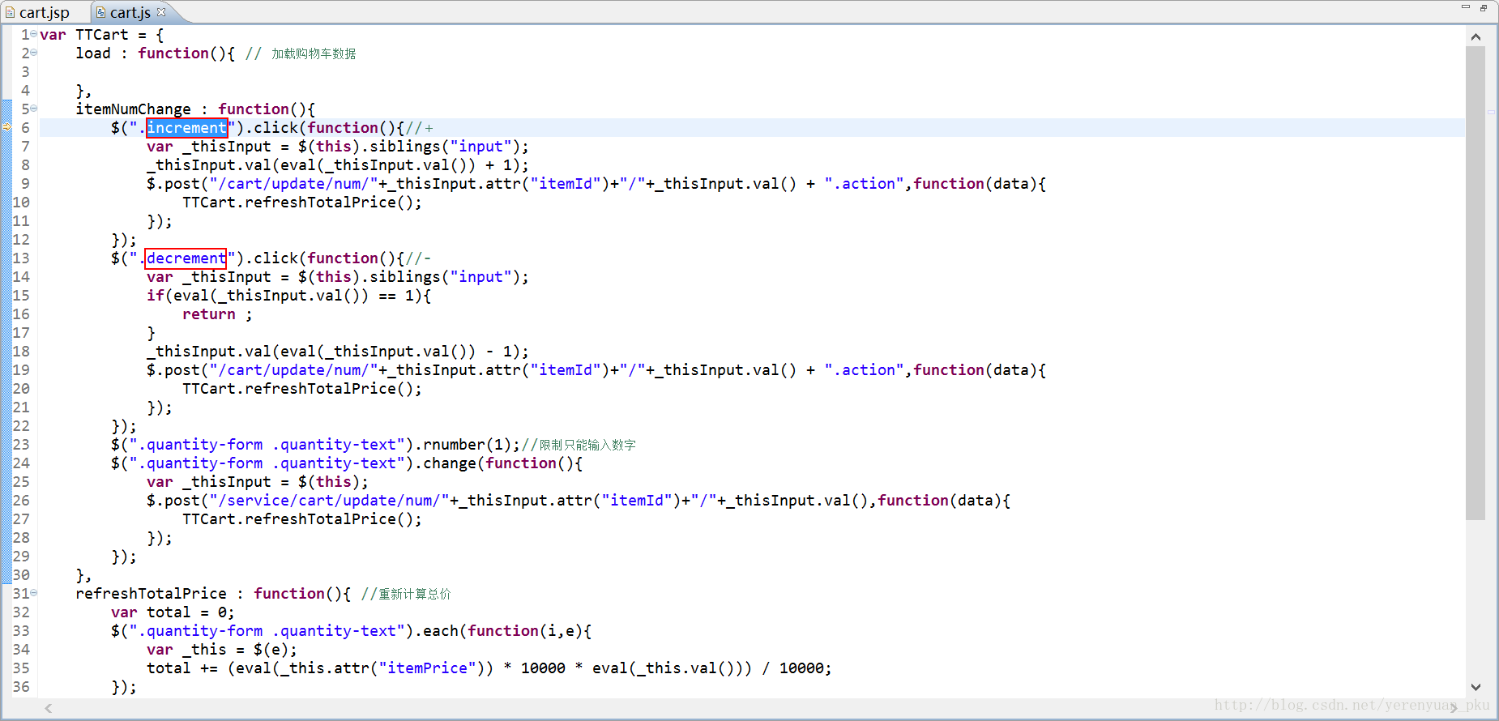The width and height of the screenshot is (1499, 721).
Task: Maximize the editor area
Action: [1484, 7]
